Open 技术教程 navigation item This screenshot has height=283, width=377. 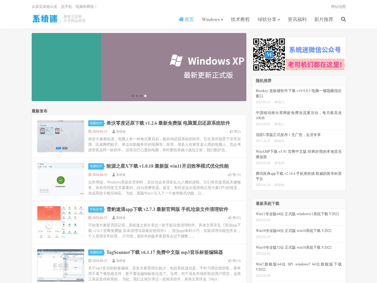click(240, 19)
